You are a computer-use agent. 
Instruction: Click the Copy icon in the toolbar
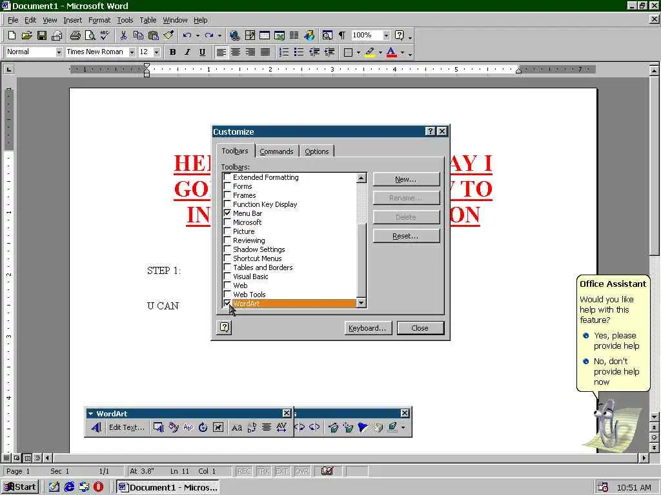[x=138, y=35]
